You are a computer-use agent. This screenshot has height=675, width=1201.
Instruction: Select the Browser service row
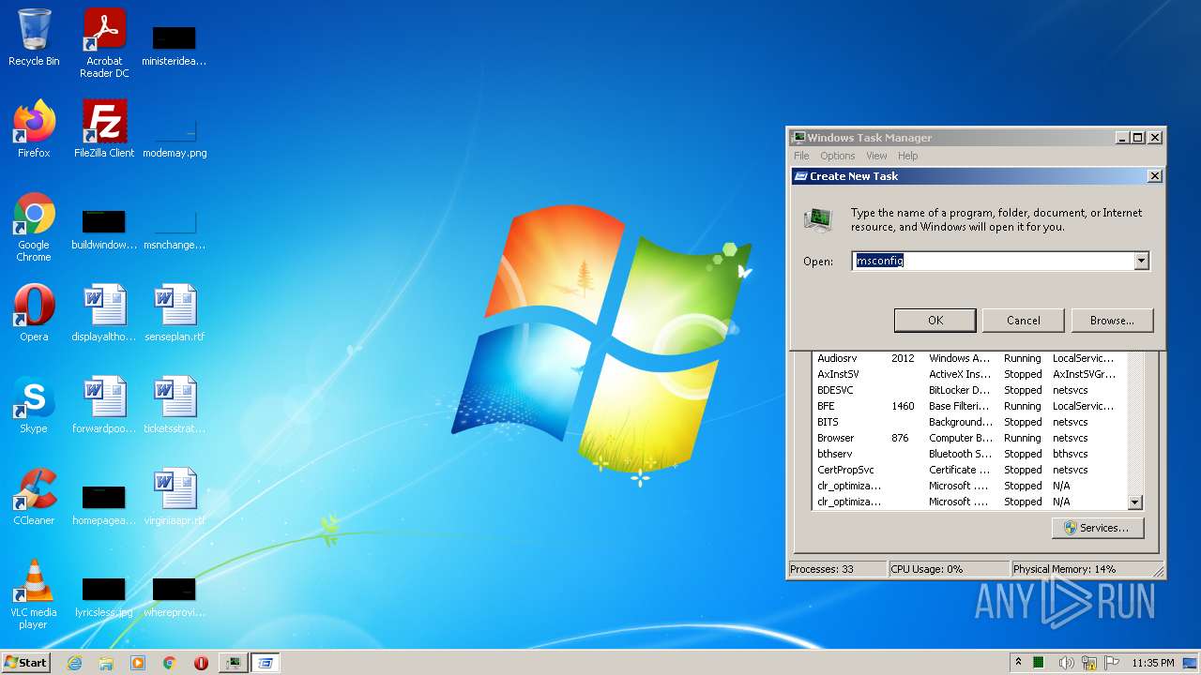click(970, 438)
